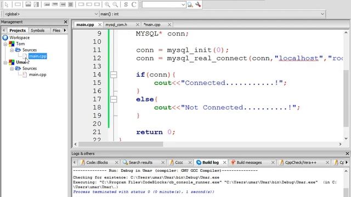351x197 pixels.
Task: Fold the if block at line 14
Action: coord(114,74)
